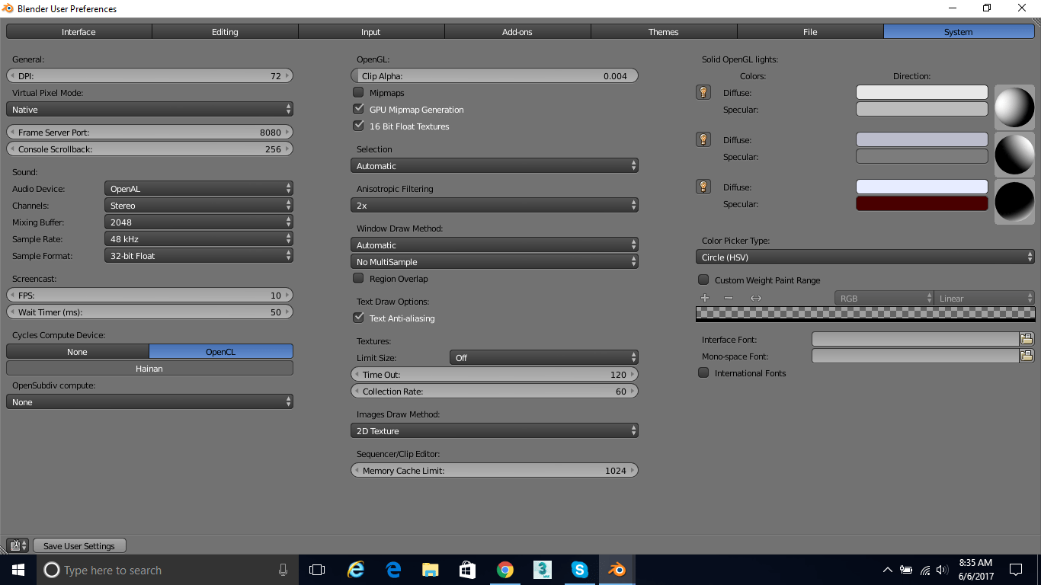Image resolution: width=1041 pixels, height=585 pixels.
Task: Switch to the Add-ons tab
Action: coord(517,31)
